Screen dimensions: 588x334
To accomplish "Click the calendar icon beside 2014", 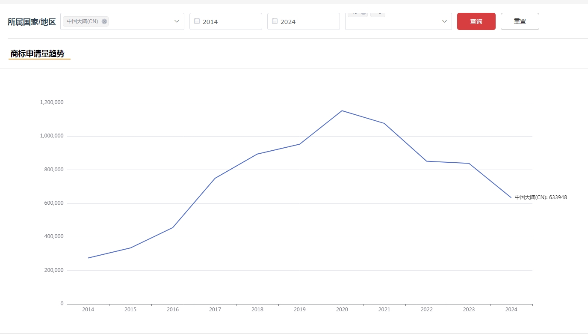I will pyautogui.click(x=197, y=21).
